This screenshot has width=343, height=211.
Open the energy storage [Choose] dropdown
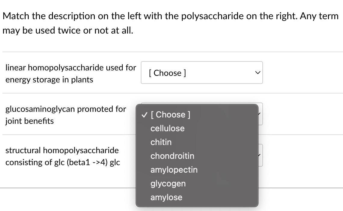click(202, 73)
